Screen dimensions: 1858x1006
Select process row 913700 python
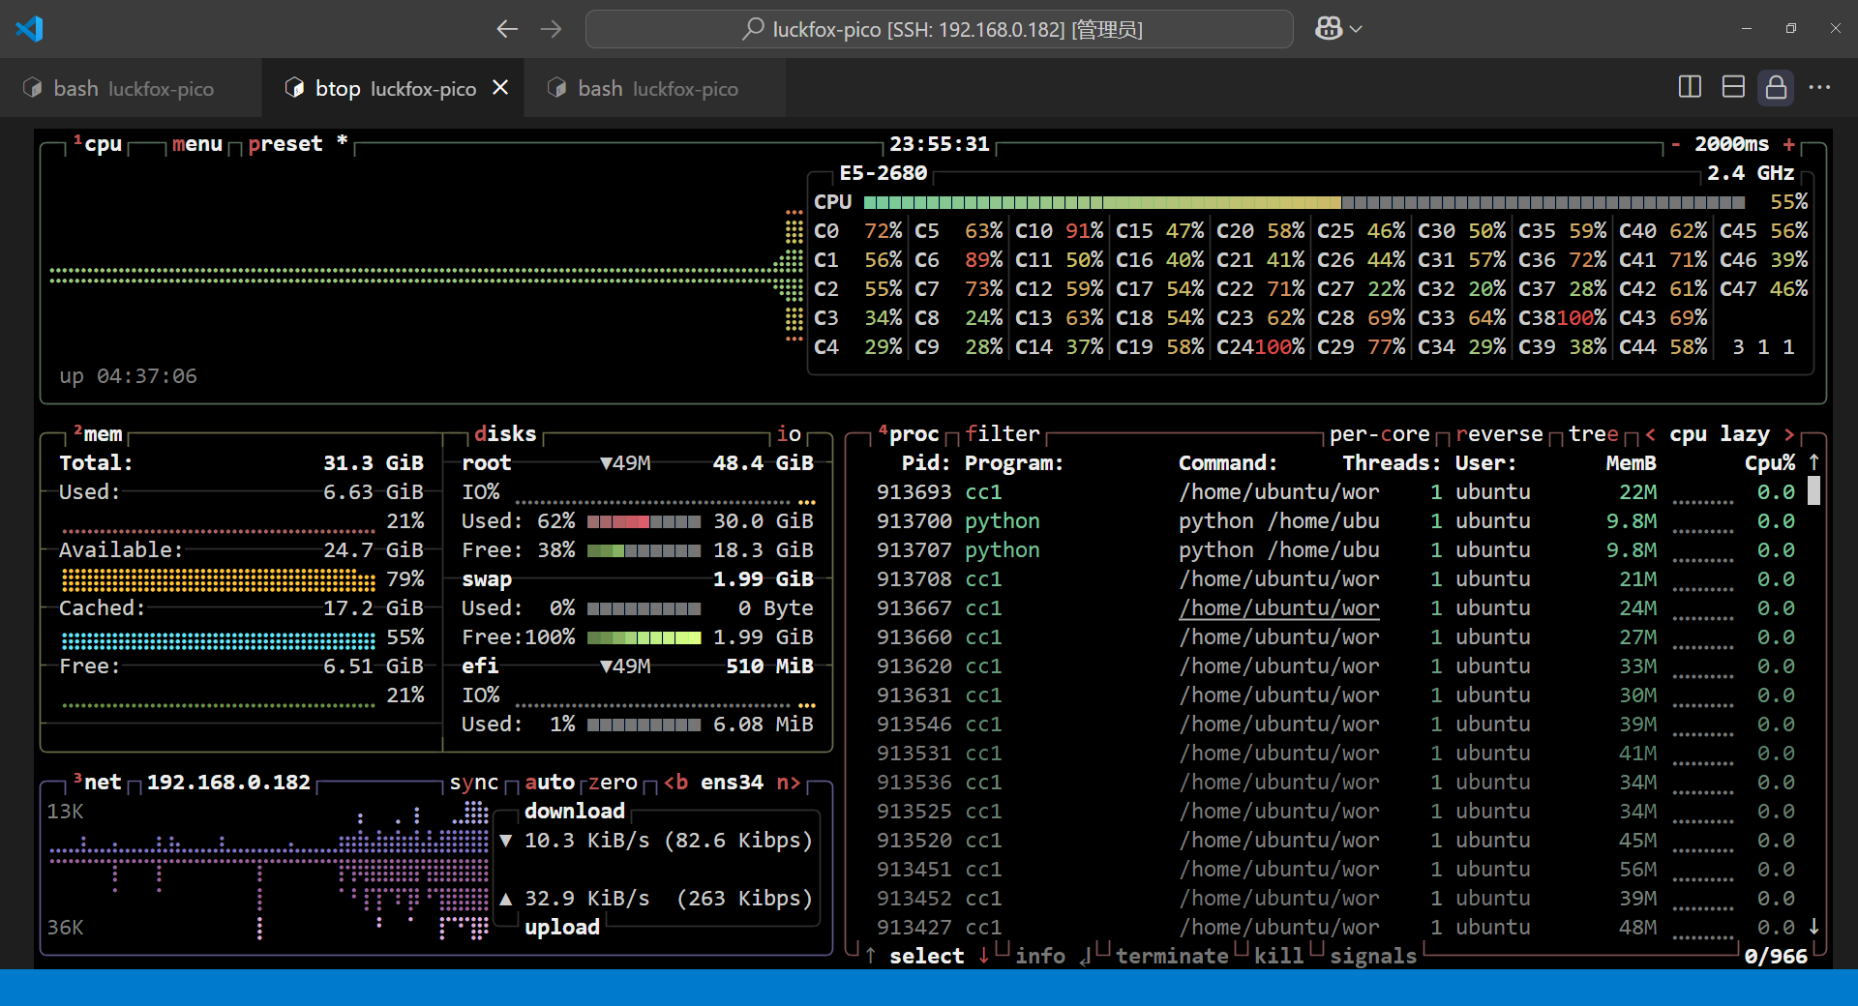[1335, 521]
